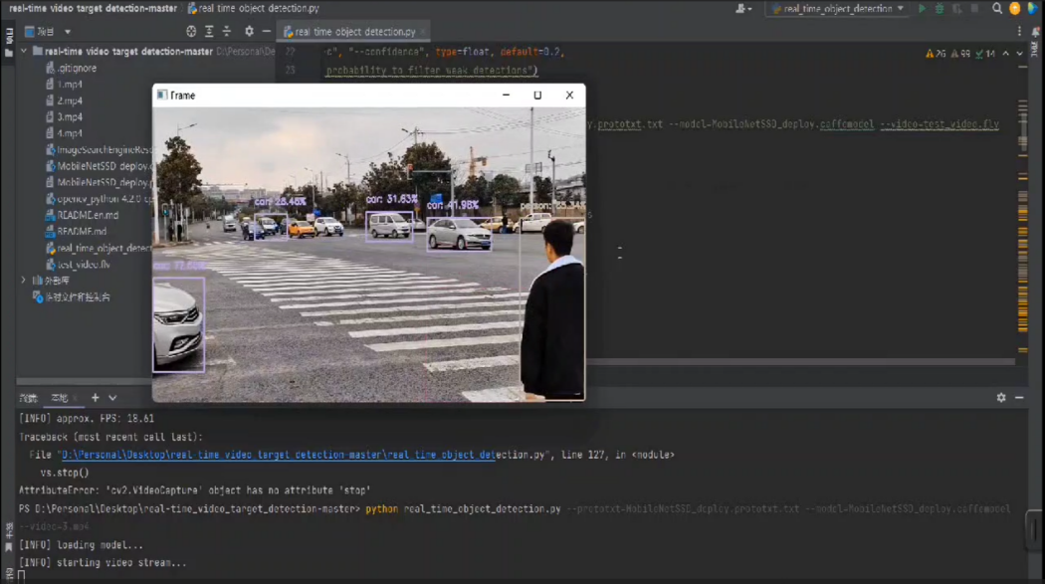
Task: Start debugging with the green bug icon
Action: [x=940, y=9]
